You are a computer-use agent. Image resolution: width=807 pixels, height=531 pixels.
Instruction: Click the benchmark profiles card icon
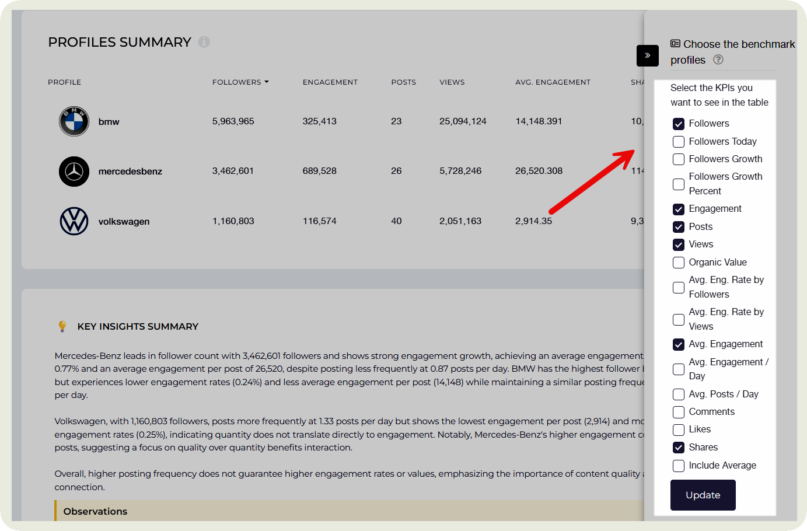click(x=675, y=44)
